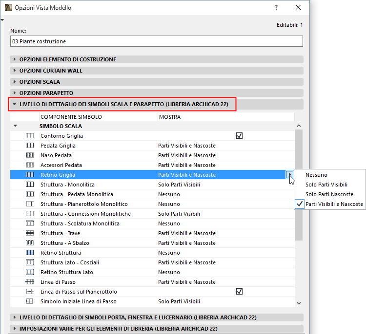This screenshot has height=334, width=366.
Task: Click Accessori Pedata's Mostra value
Action: pos(187,165)
